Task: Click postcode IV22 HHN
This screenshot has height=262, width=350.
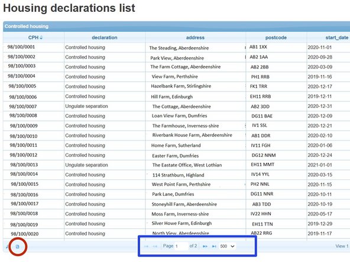Action: click(261, 214)
